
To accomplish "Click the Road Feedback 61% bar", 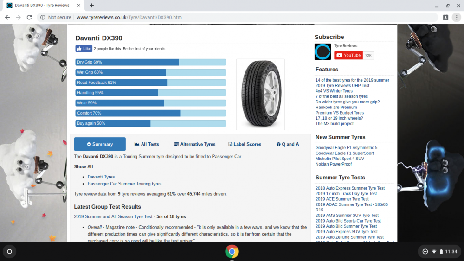I will (151, 83).
